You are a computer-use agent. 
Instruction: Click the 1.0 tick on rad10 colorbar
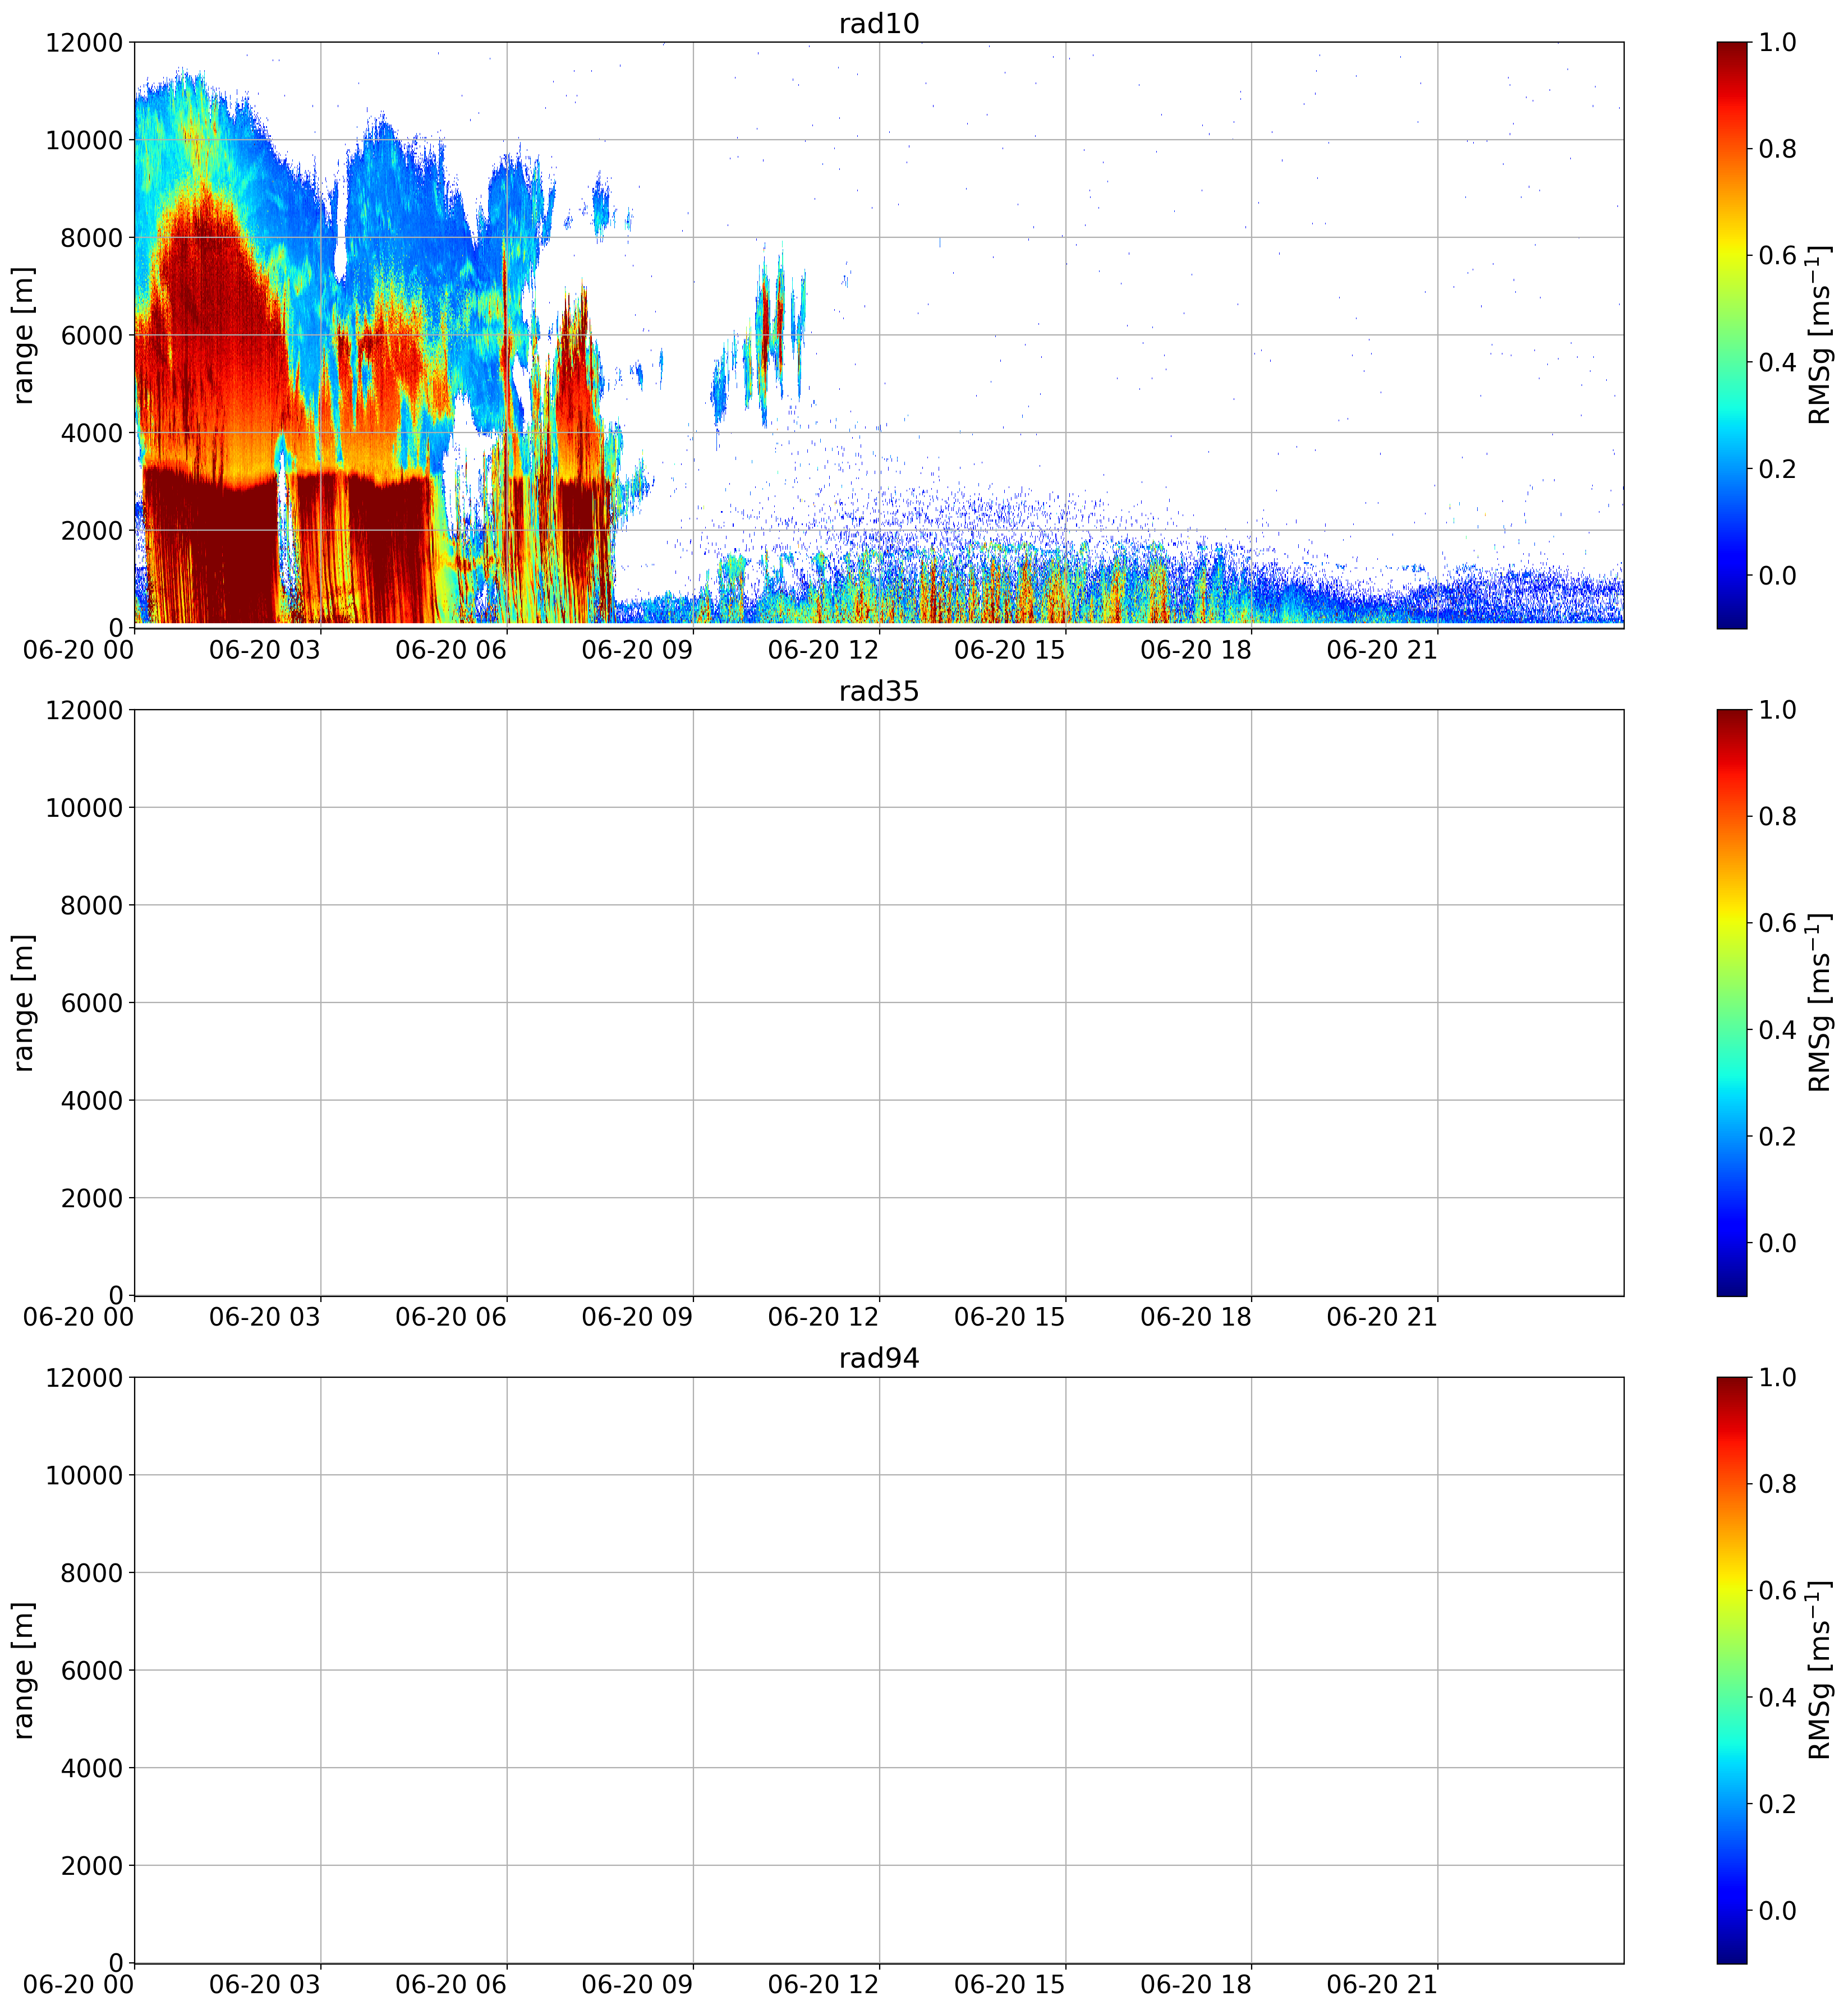click(1777, 42)
